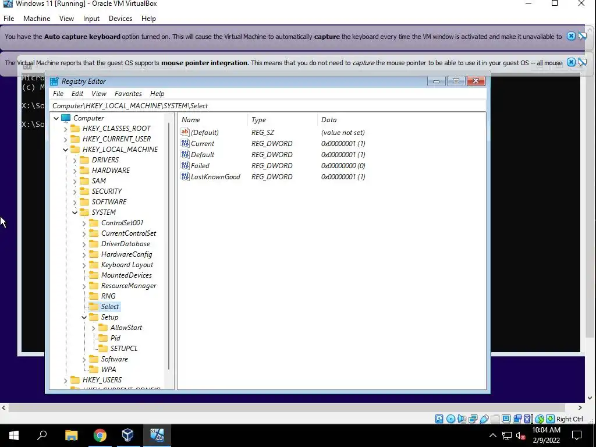The width and height of the screenshot is (596, 447).
Task: Expand HKEY_CURRENT_USER key
Action: tap(65, 139)
